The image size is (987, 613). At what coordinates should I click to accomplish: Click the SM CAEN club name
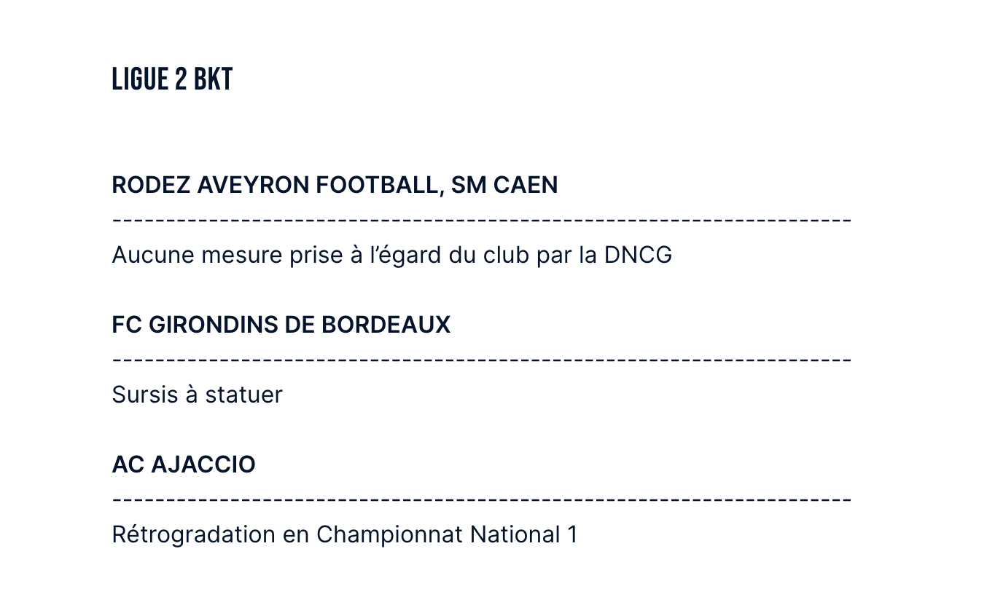click(504, 185)
